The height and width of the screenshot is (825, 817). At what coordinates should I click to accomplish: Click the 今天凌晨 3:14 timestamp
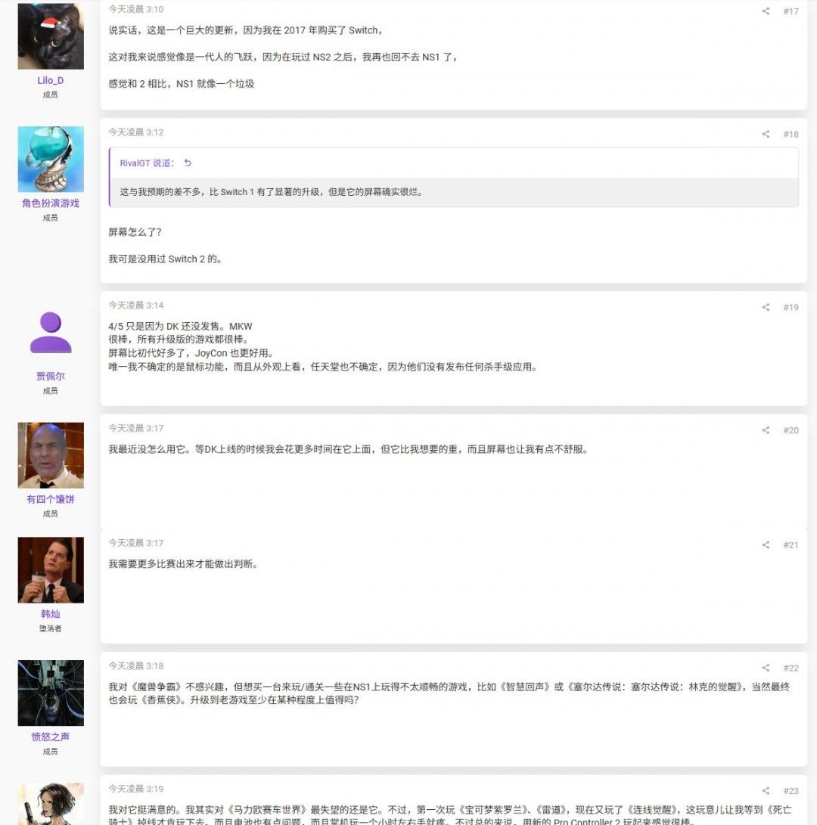(135, 305)
